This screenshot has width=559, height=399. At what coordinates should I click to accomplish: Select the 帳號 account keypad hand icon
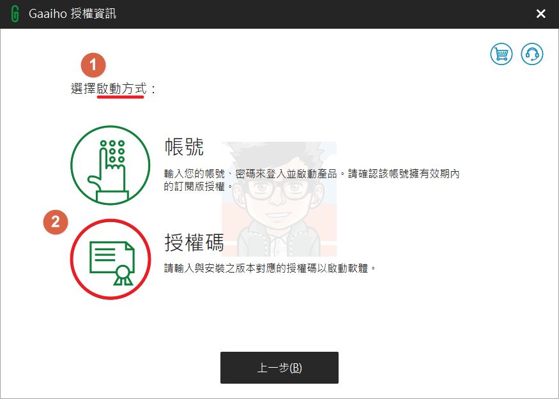click(x=110, y=165)
